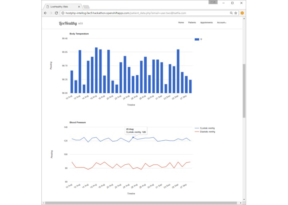Image resolution: width=288 pixels, height=205 pixels.
Task: Close the LiveHealthy Web tab
Action: (x=79, y=7)
